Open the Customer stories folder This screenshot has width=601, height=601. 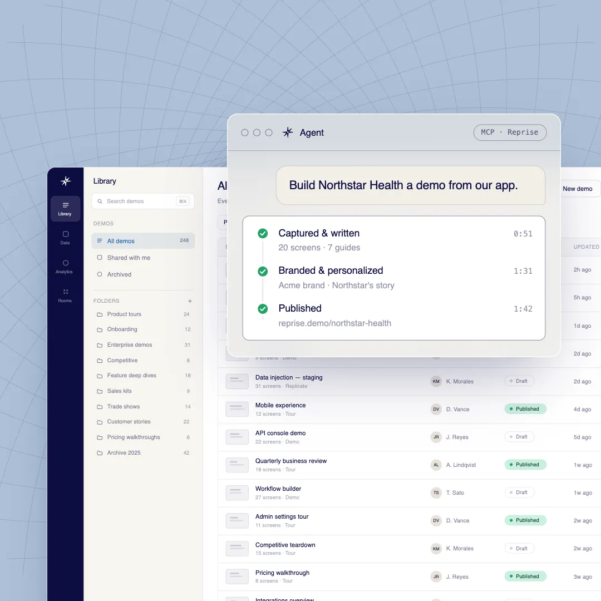click(x=143, y=422)
